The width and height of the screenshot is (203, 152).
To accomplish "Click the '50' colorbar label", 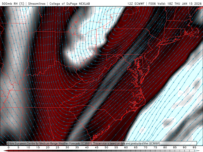I will click(x=106, y=147).
